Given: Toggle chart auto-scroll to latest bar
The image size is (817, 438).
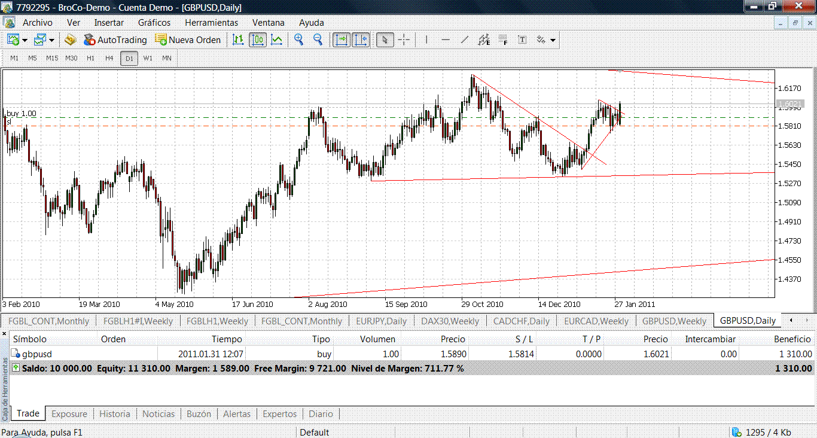Looking at the screenshot, I should coord(342,40).
